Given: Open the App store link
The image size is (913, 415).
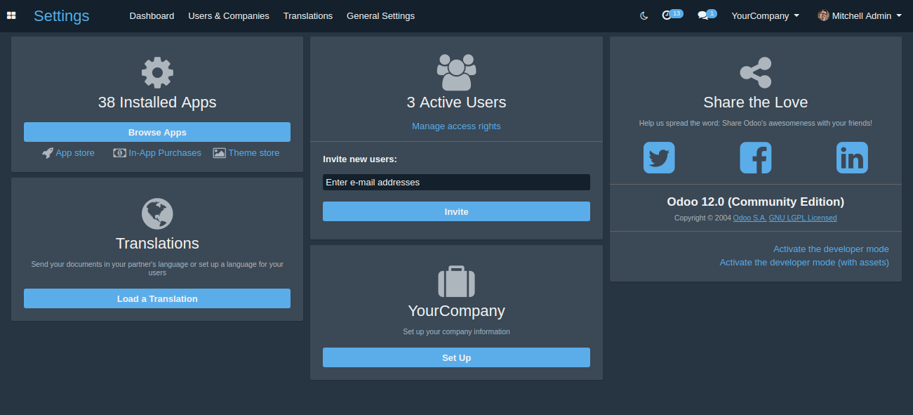Looking at the screenshot, I should [x=75, y=152].
